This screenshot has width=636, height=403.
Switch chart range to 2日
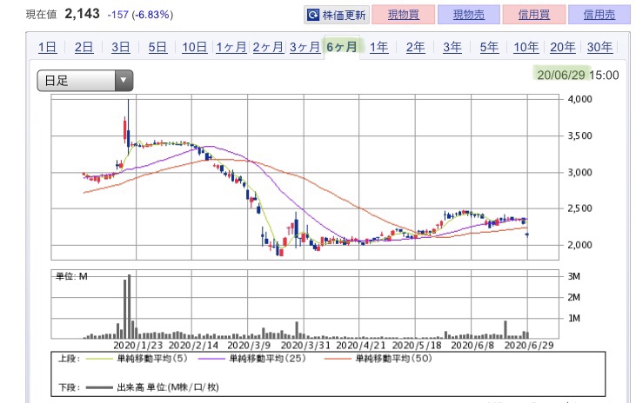click(x=84, y=48)
